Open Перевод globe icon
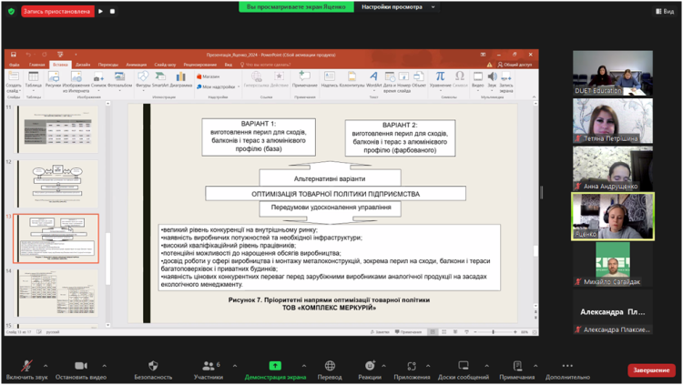 click(330, 365)
